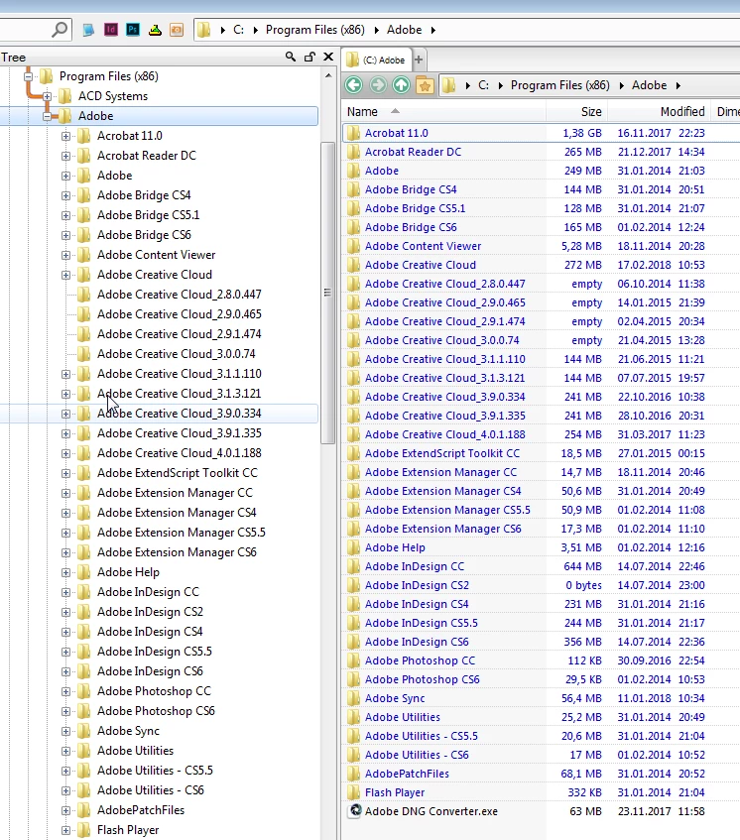Click the folder icon in the top address bar

(203, 30)
